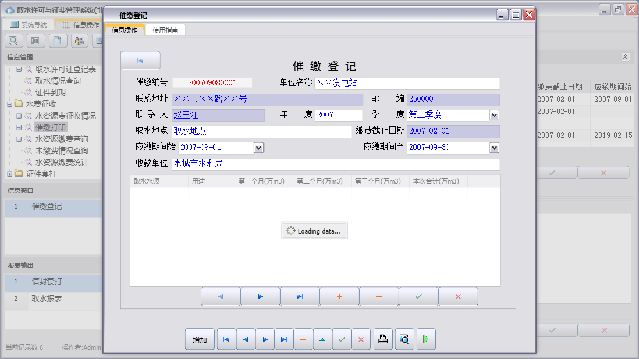Jump to last record under the grid
The width and height of the screenshot is (639, 359).
pos(300,296)
